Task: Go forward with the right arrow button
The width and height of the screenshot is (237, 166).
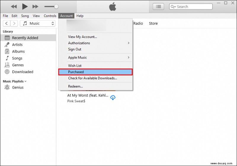Action: (14, 23)
